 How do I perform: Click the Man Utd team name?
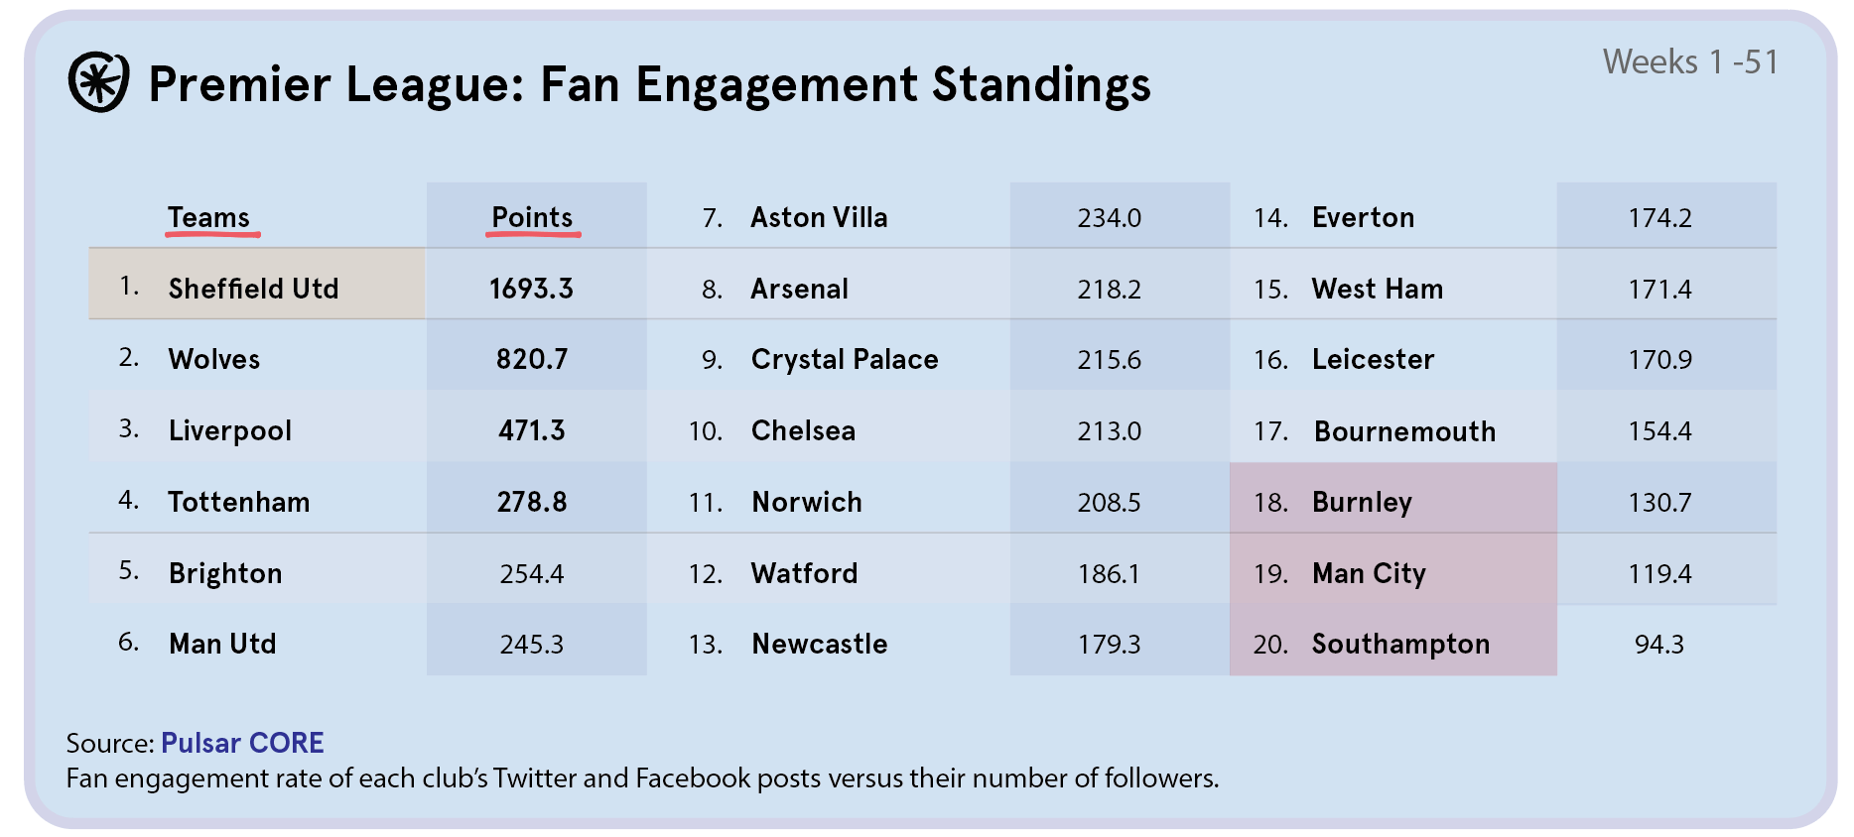pyautogui.click(x=222, y=644)
